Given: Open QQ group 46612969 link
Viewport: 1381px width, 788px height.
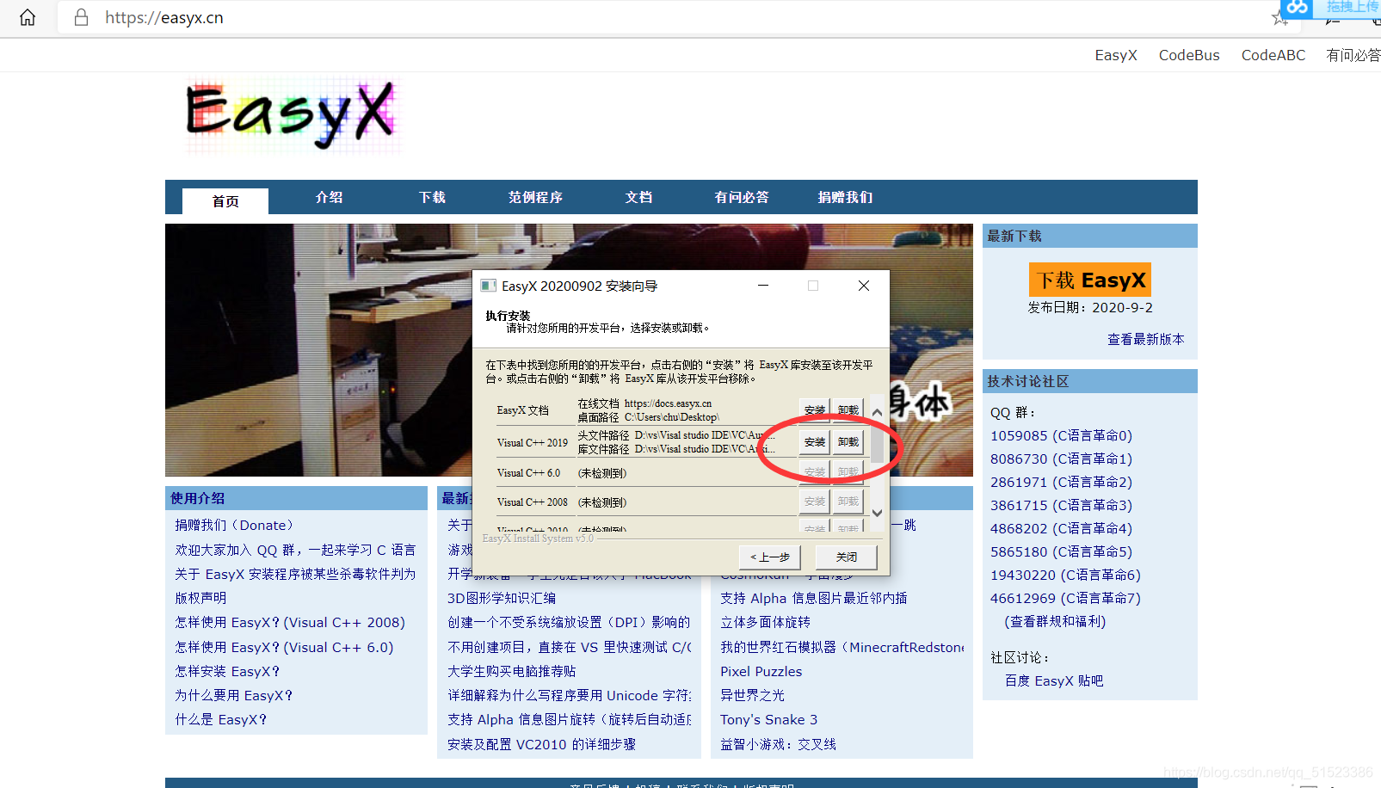Looking at the screenshot, I should [1065, 598].
